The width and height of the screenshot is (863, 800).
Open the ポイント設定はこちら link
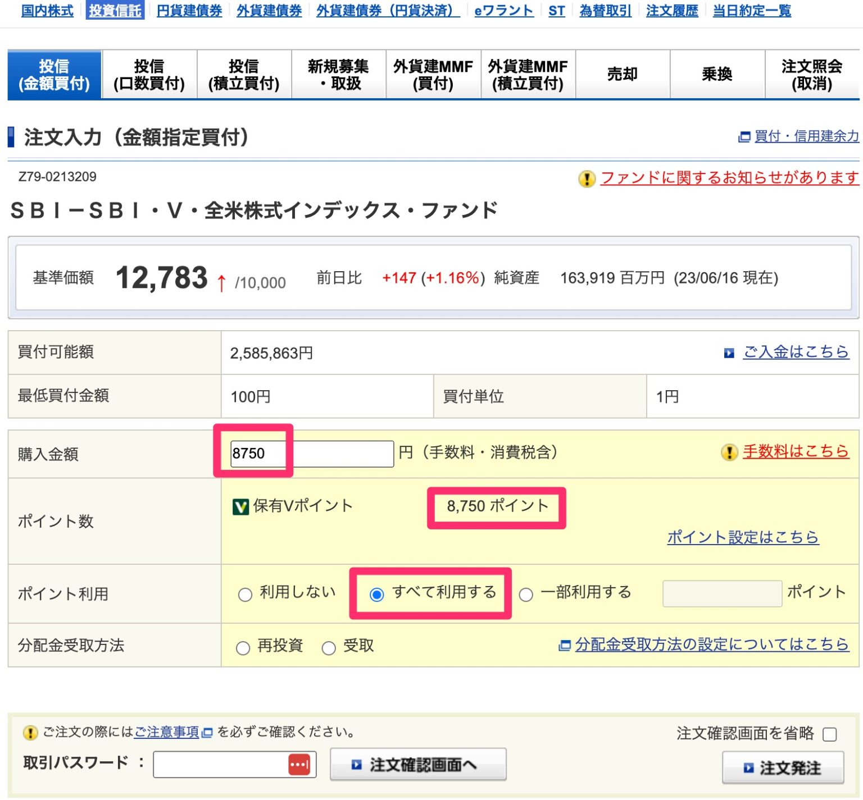pos(743,537)
